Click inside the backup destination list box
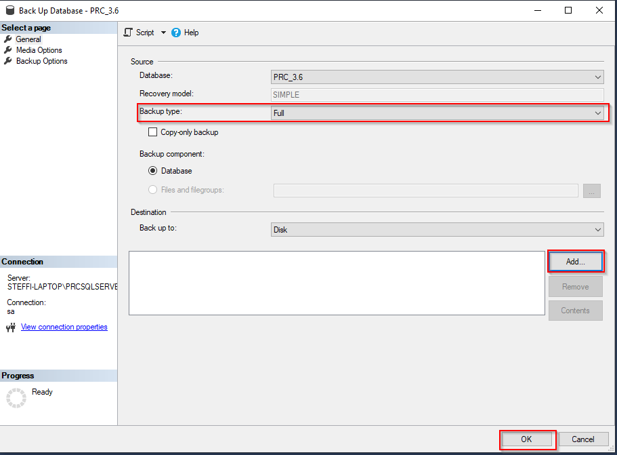 pyautogui.click(x=337, y=283)
